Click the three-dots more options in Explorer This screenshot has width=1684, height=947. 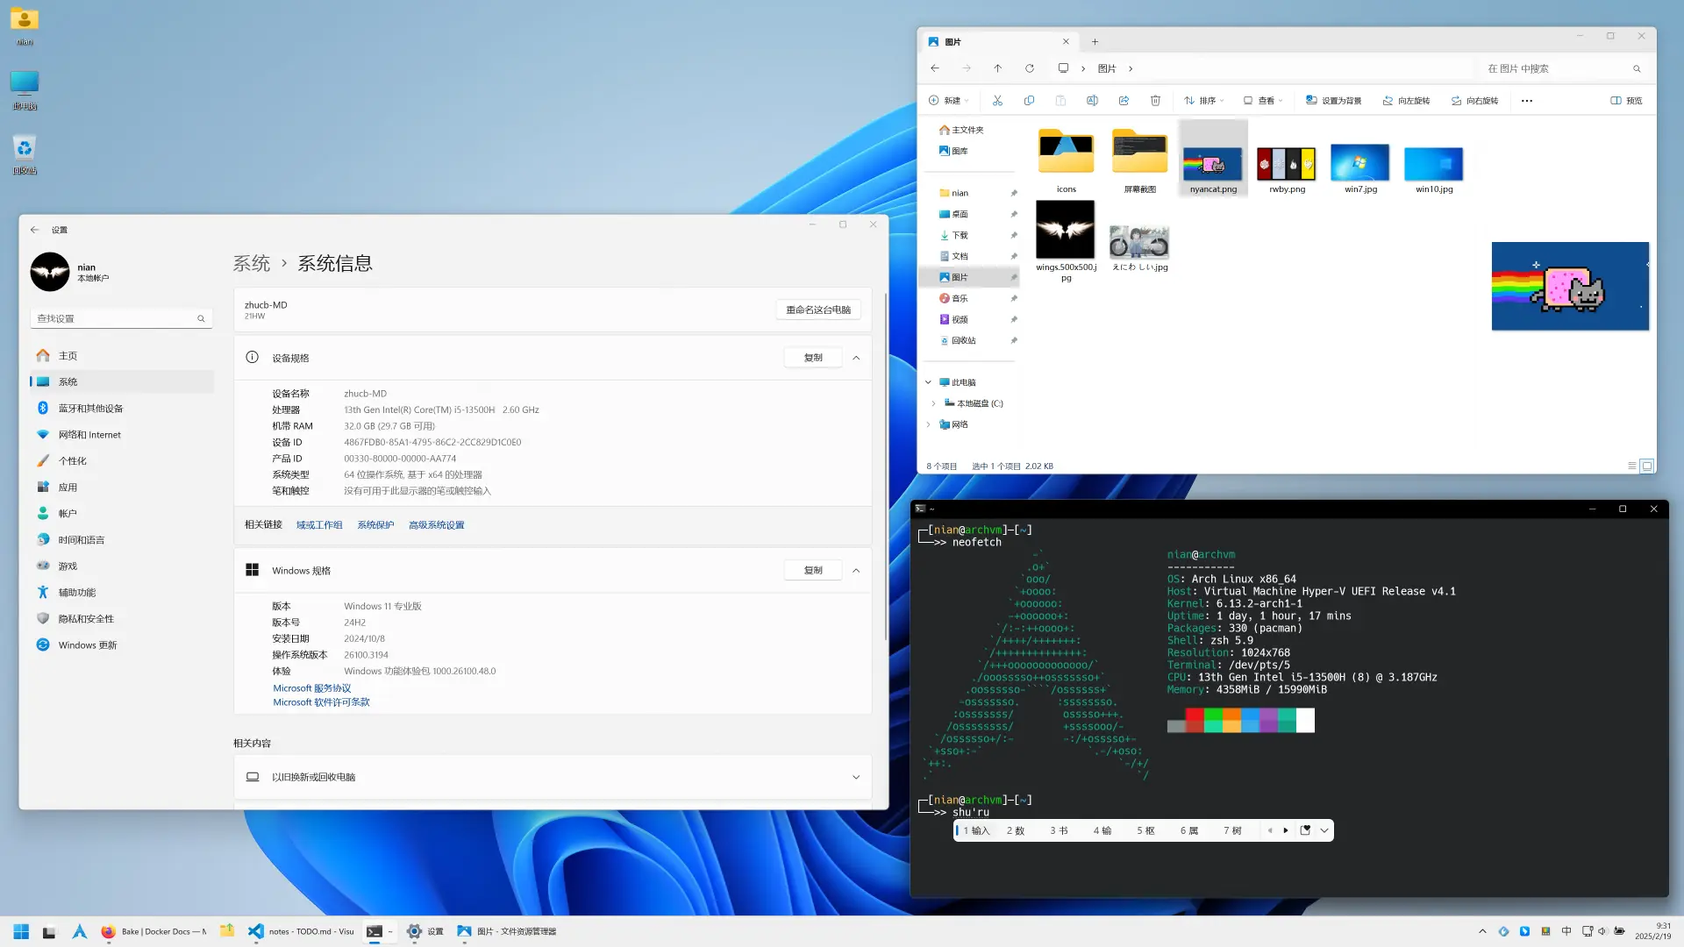coord(1527,101)
